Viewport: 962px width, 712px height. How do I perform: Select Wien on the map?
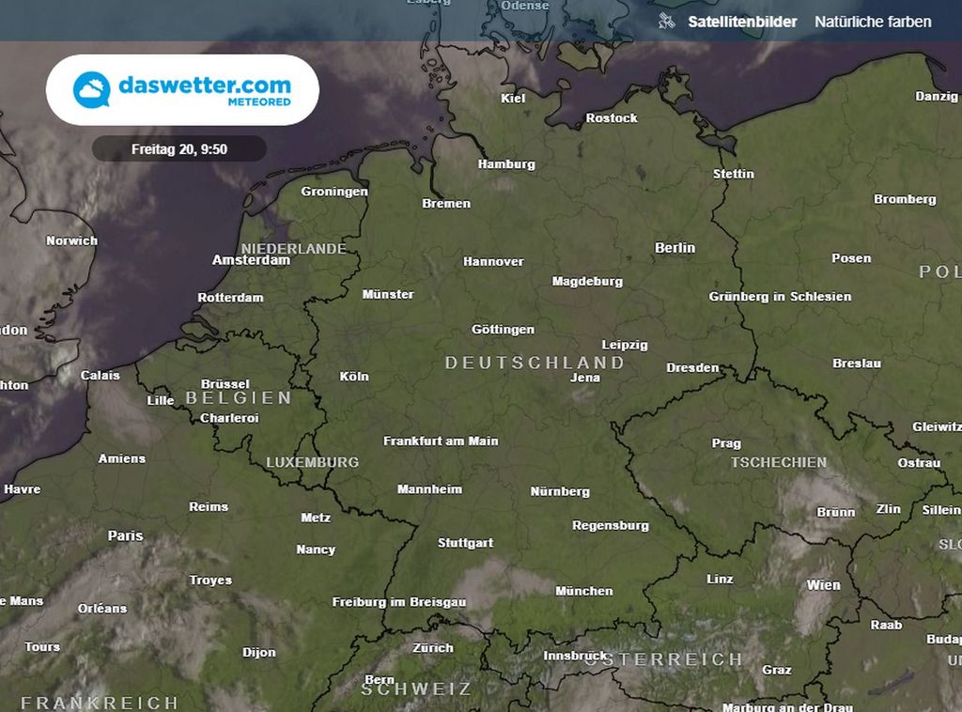[x=822, y=584]
